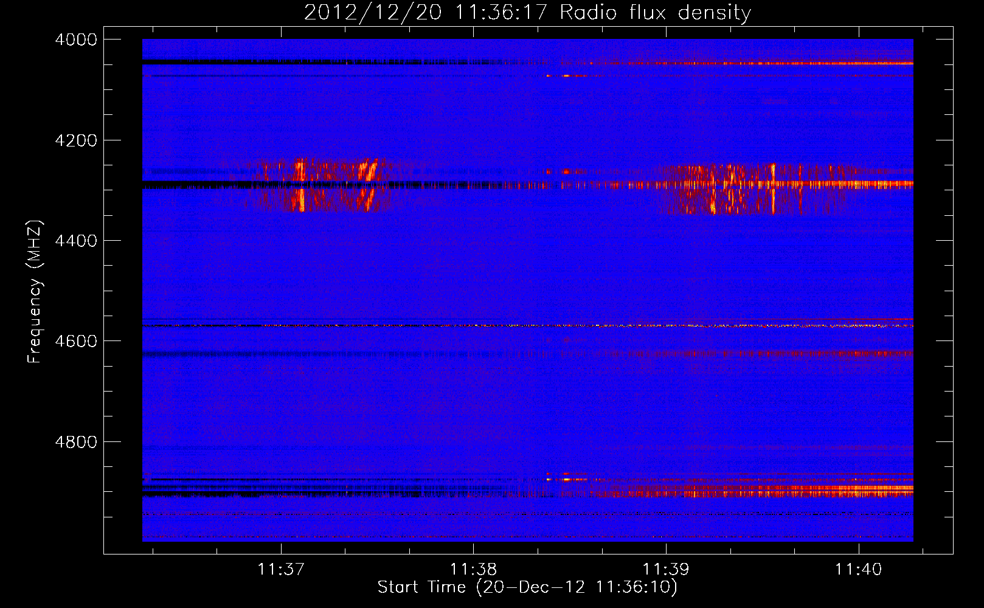The height and width of the screenshot is (608, 984).
Task: Click the '4800' frequency axis label
Action: (76, 442)
